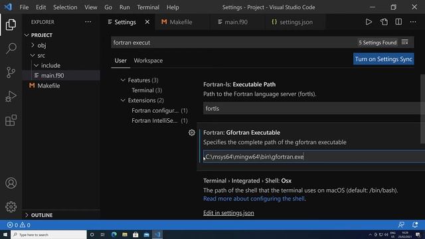Open Microsoft Edge from taskbar
This screenshot has height=239, width=425.
pyautogui.click(x=114, y=234)
